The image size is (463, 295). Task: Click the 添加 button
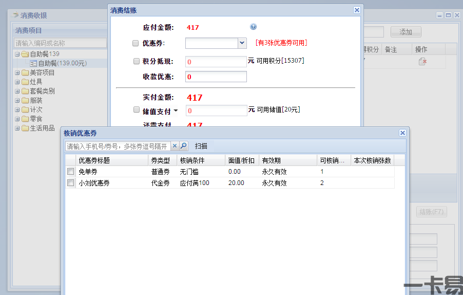coord(406,32)
